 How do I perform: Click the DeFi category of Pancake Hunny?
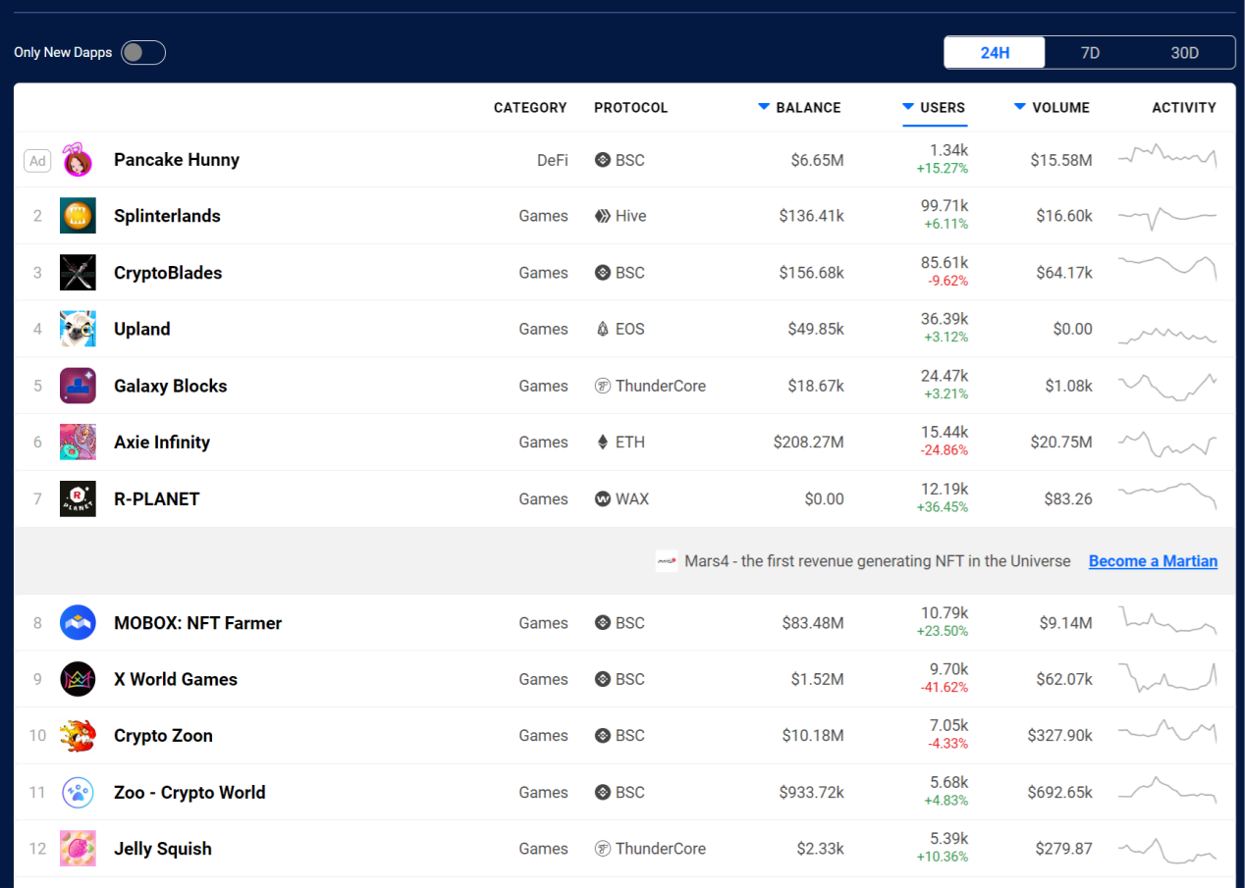click(x=553, y=160)
